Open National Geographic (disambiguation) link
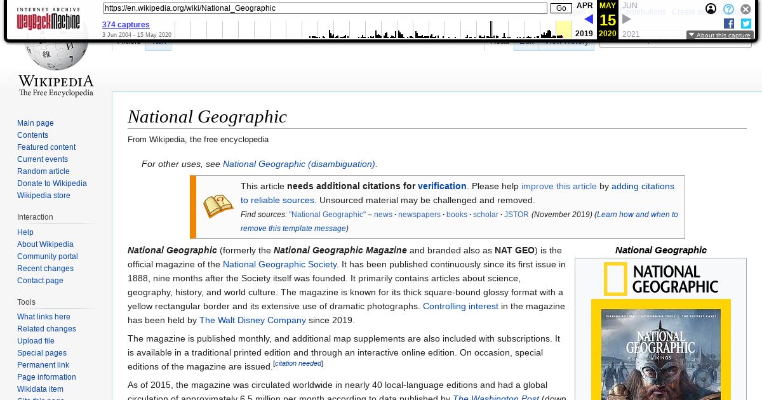This screenshot has width=762, height=400. click(x=299, y=164)
